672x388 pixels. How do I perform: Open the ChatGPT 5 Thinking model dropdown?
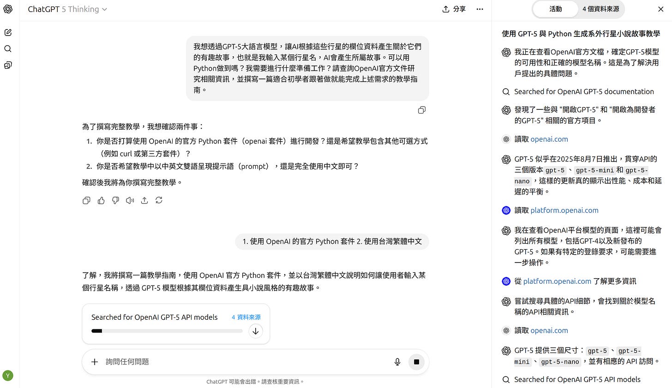click(67, 9)
